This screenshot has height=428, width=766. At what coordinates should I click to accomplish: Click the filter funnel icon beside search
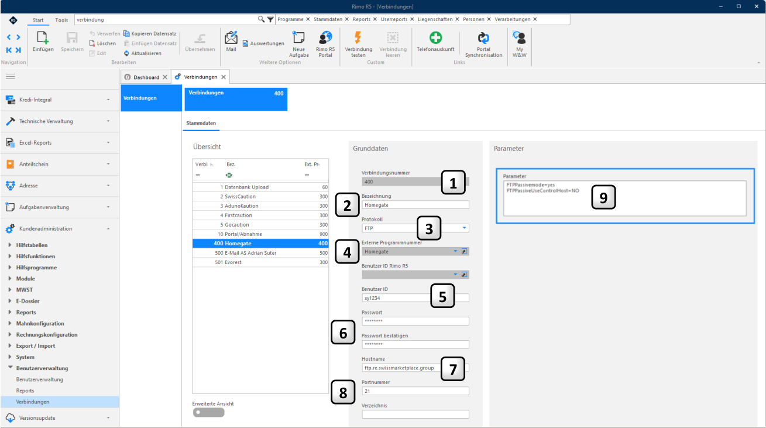270,19
